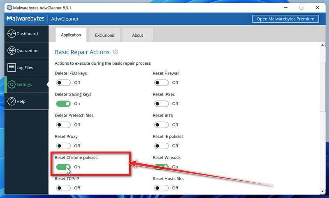Enable the Reset Hosts files switch

tap(161, 188)
